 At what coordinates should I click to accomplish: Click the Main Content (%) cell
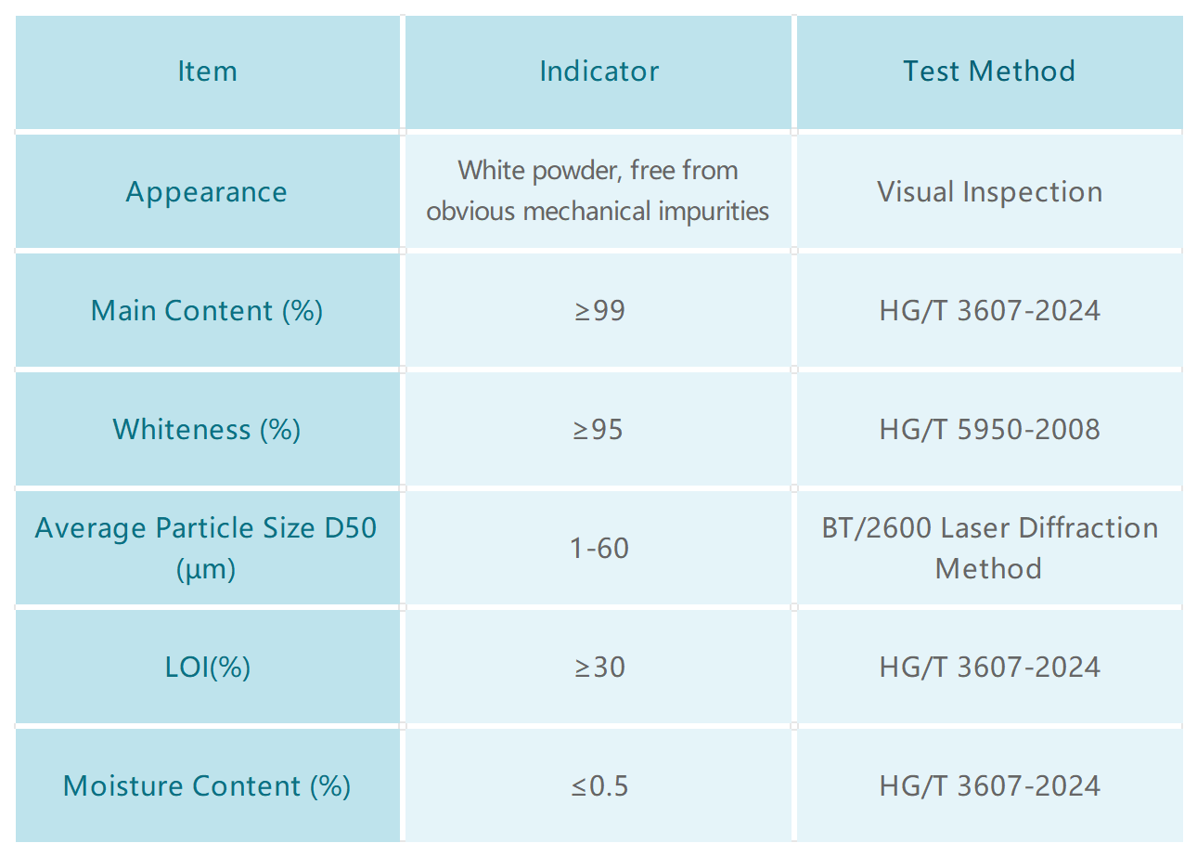pyautogui.click(x=207, y=310)
